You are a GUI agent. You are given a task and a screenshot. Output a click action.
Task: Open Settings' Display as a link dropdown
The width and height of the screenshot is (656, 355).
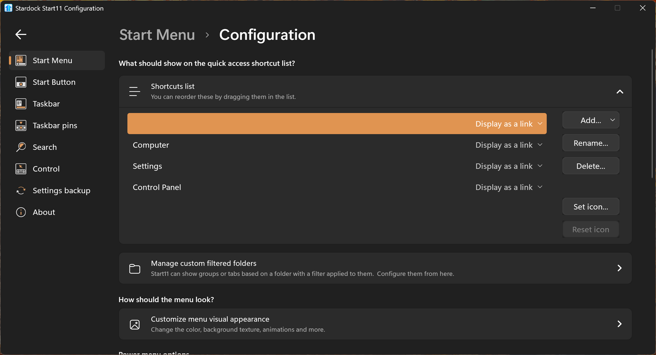click(x=508, y=166)
